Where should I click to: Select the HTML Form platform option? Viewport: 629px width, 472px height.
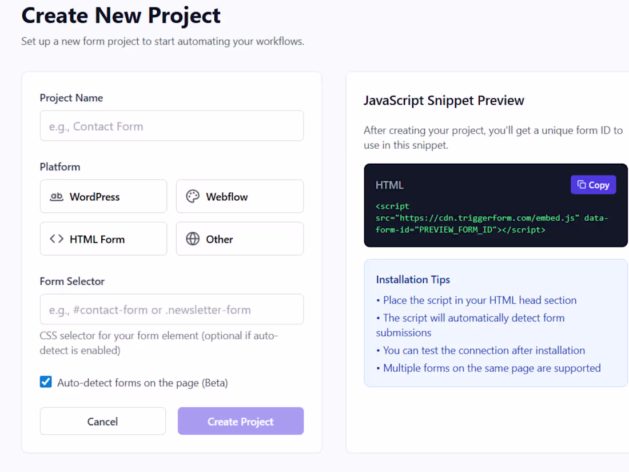(x=103, y=239)
